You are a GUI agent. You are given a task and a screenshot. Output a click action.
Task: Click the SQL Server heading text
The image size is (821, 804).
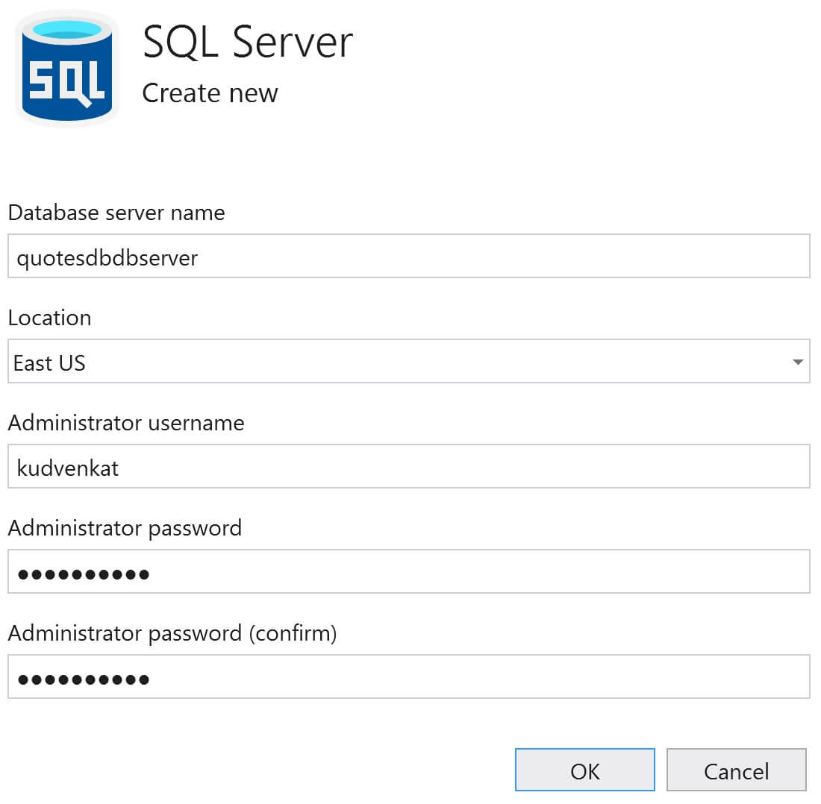tap(248, 42)
